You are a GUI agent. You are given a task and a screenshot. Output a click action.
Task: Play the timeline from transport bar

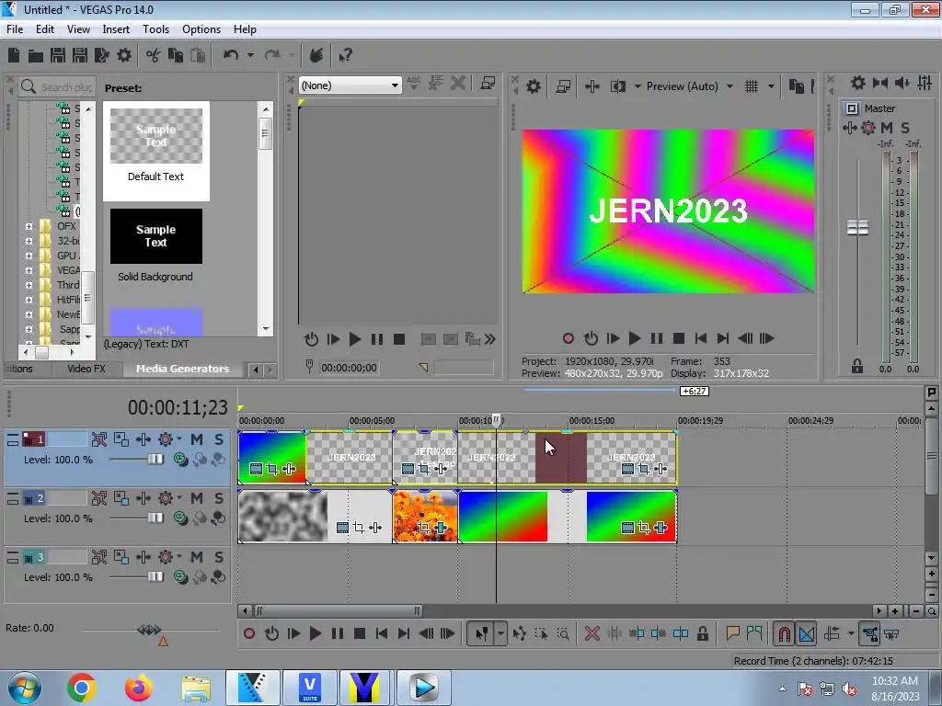tap(316, 633)
